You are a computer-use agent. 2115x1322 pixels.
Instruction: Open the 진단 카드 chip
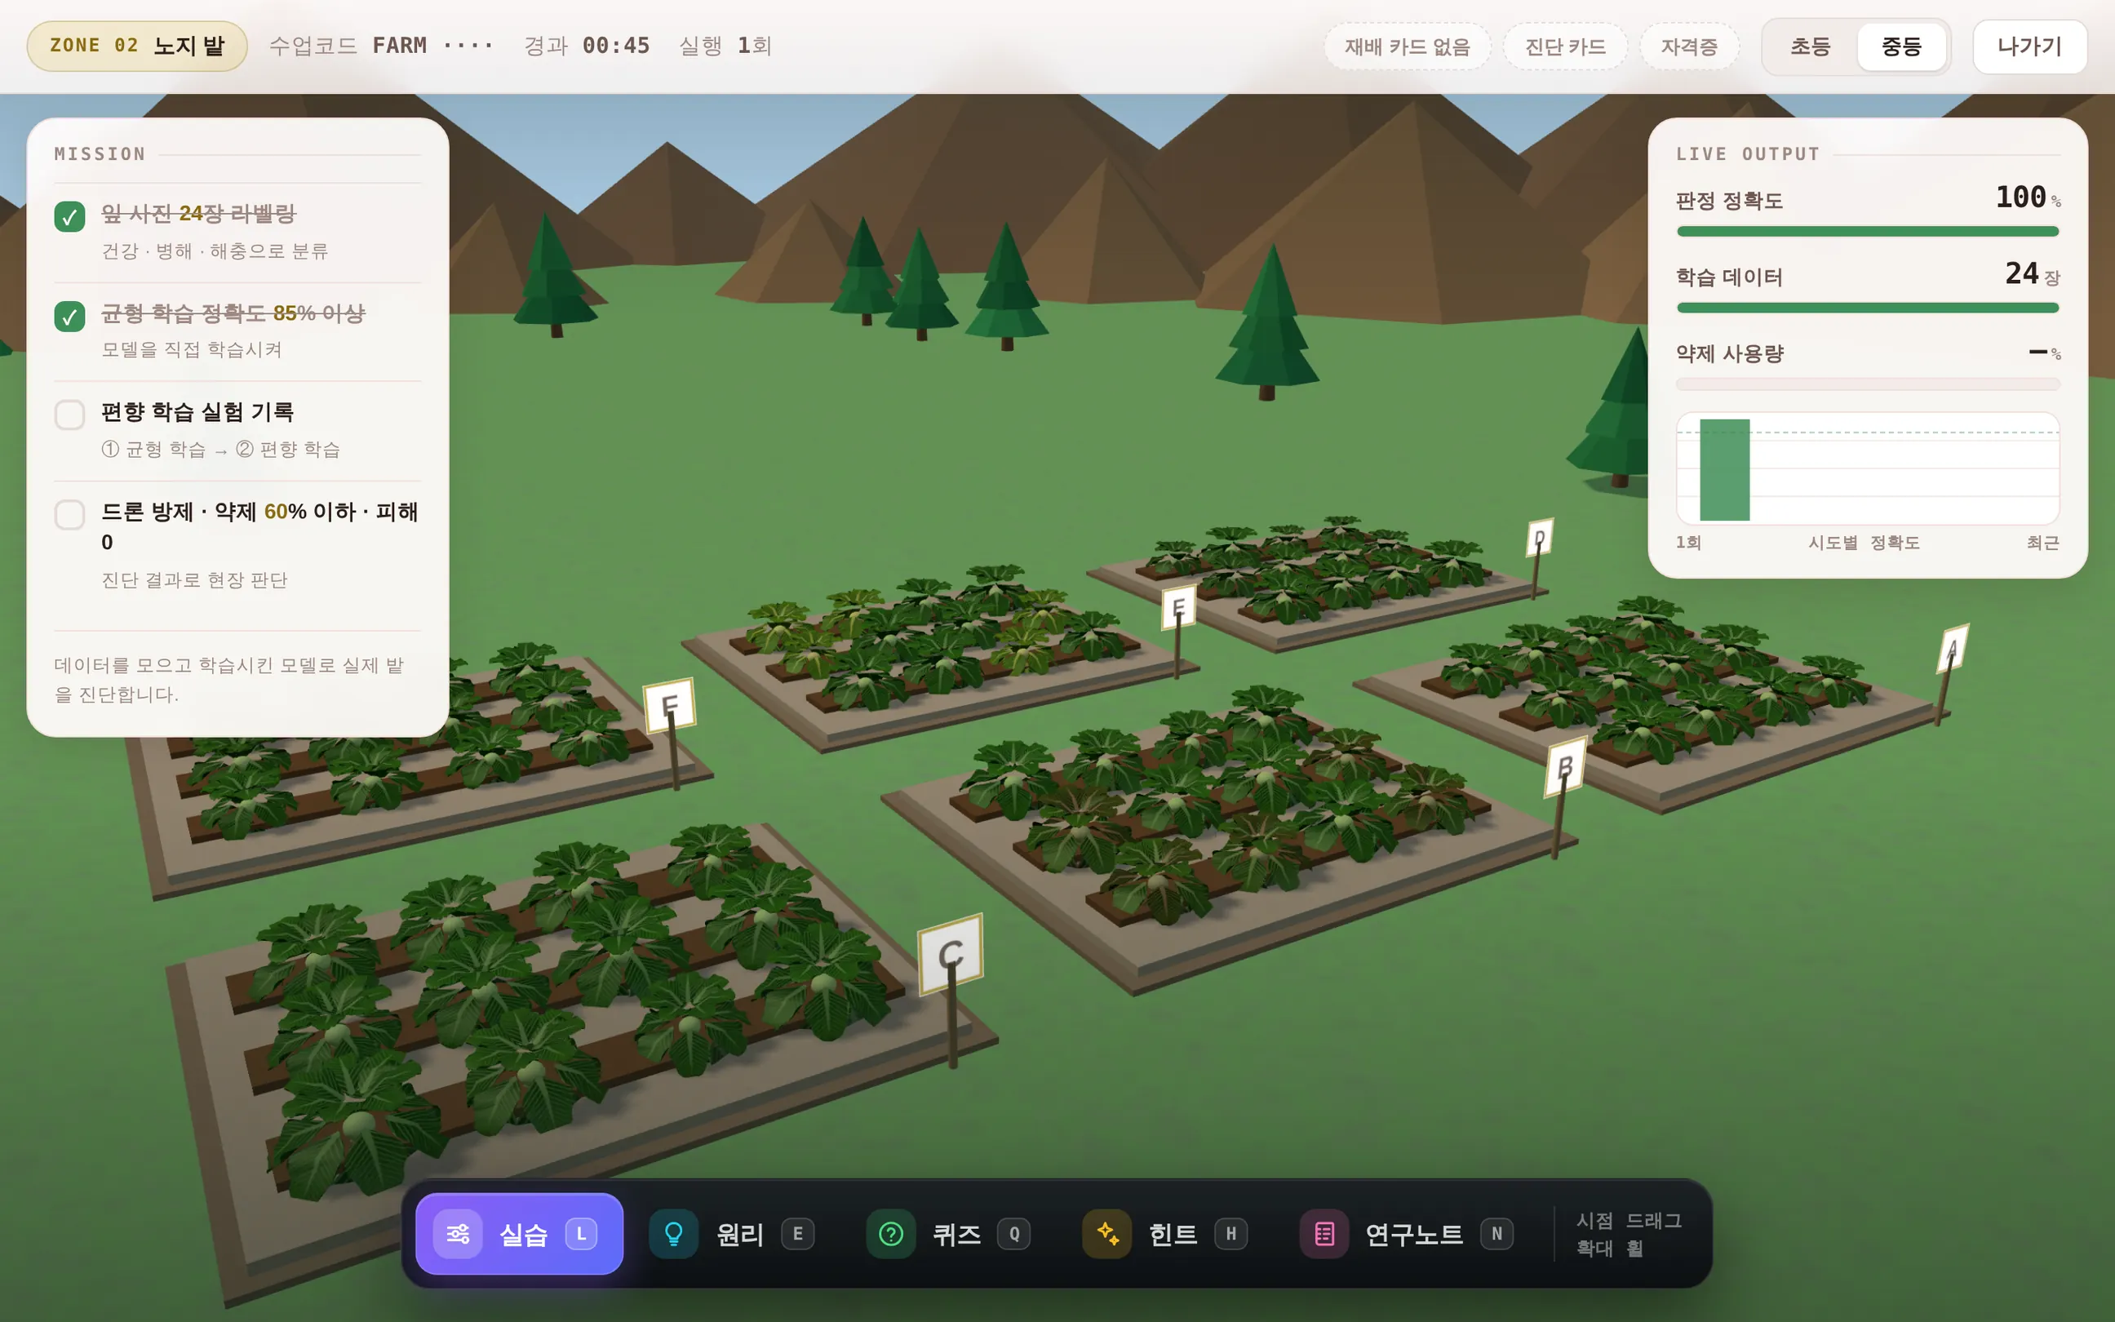[x=1564, y=47]
